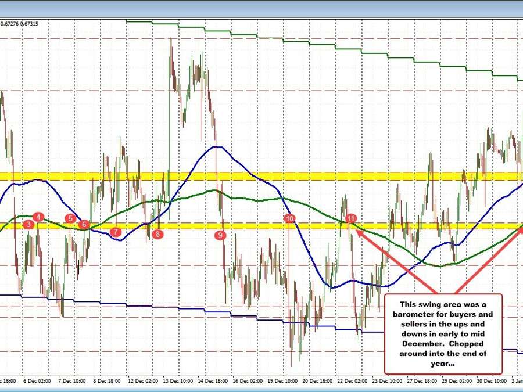Click marker 11 where the red arrows point
This screenshot has height=392, width=523.
(x=350, y=218)
